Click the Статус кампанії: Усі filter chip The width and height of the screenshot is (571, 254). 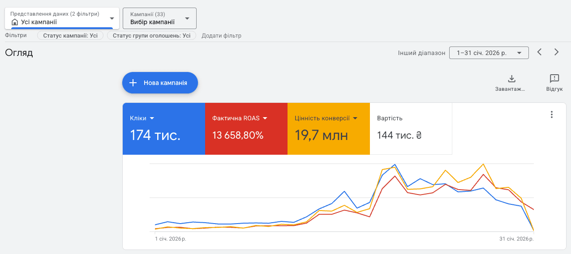[70, 35]
